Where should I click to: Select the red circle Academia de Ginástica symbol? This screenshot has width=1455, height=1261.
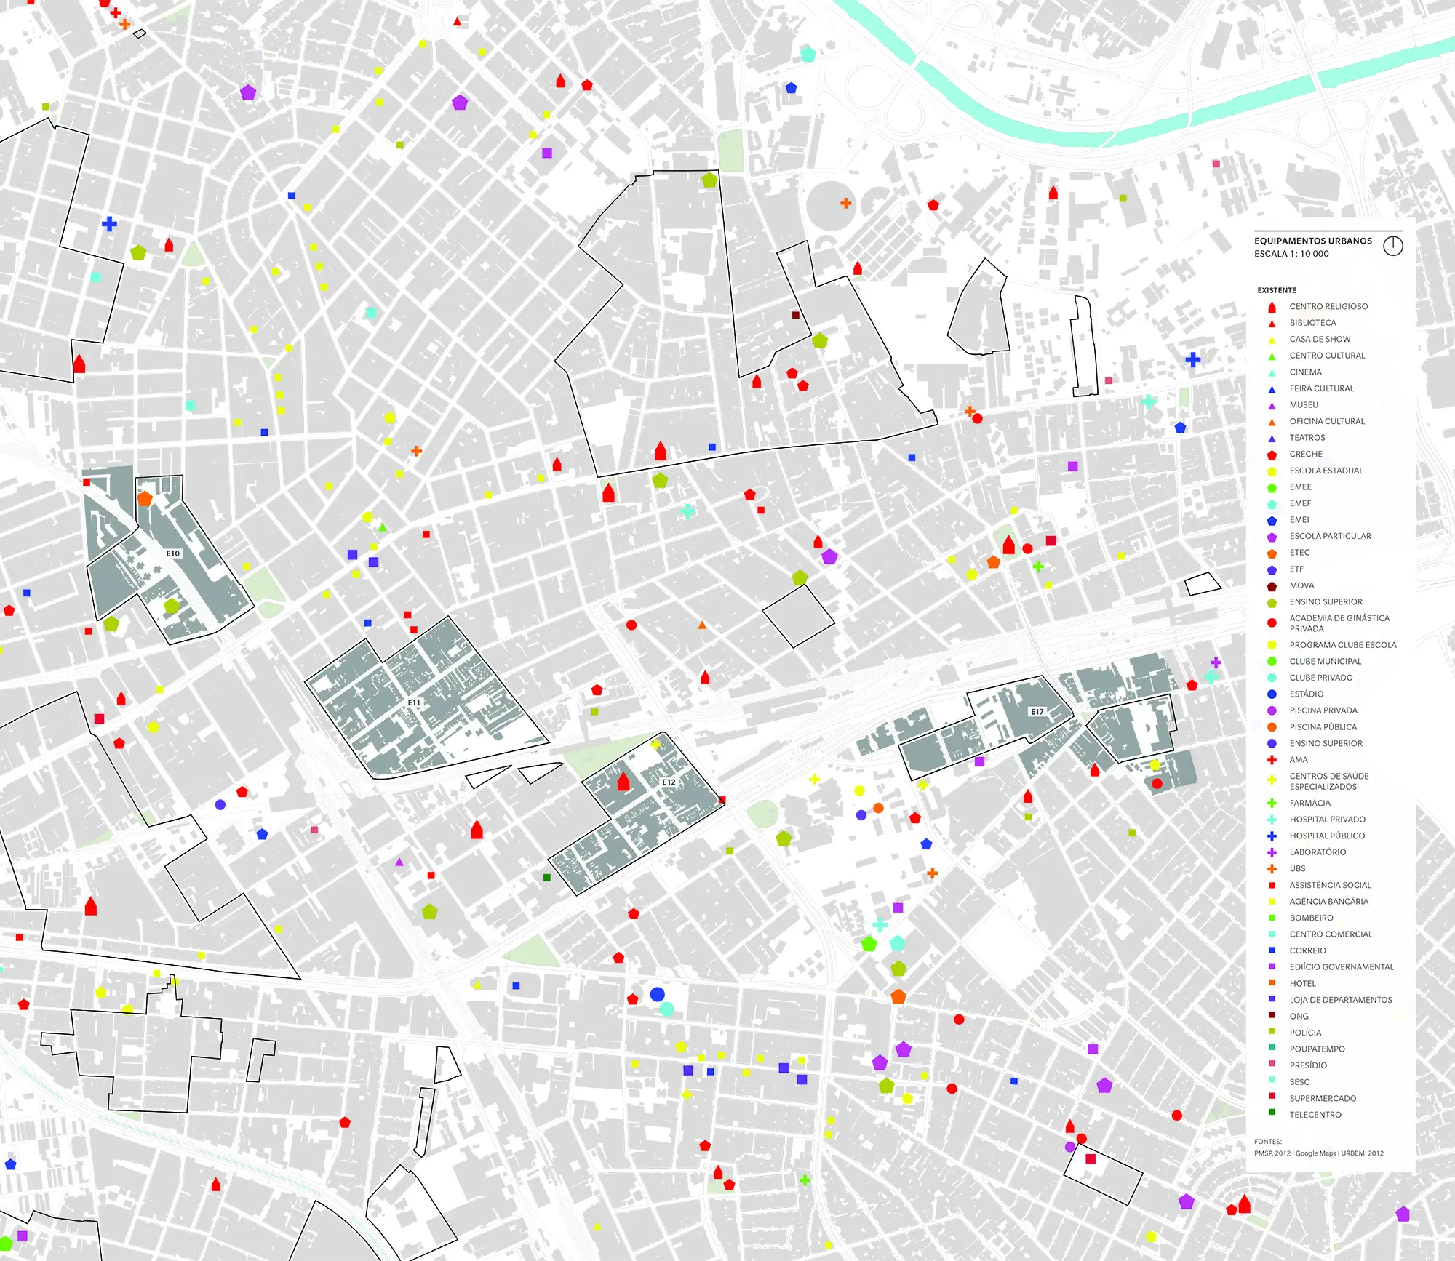point(1272,623)
